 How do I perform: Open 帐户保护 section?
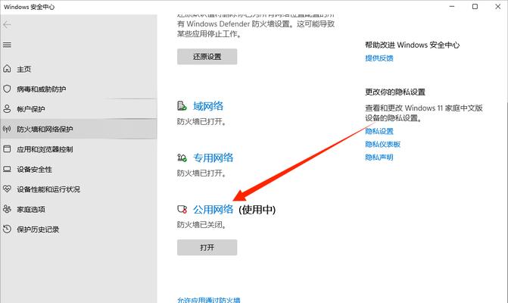click(x=31, y=109)
